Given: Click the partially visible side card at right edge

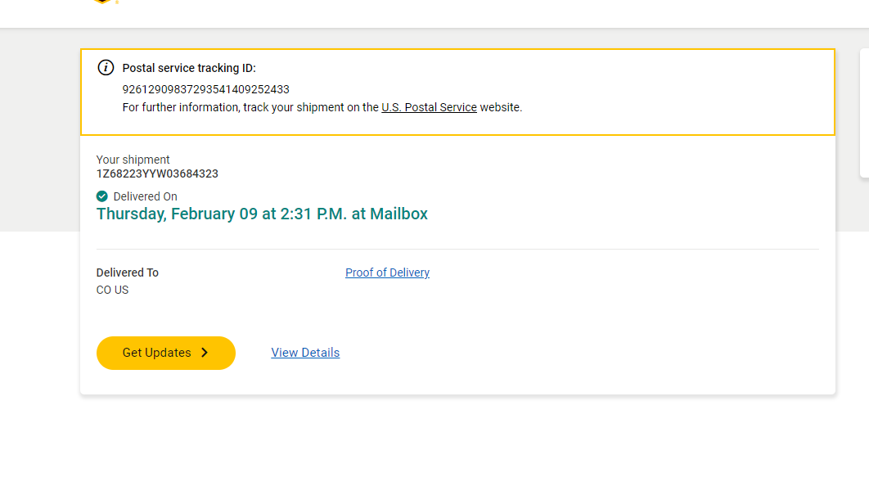Looking at the screenshot, I should tap(864, 113).
